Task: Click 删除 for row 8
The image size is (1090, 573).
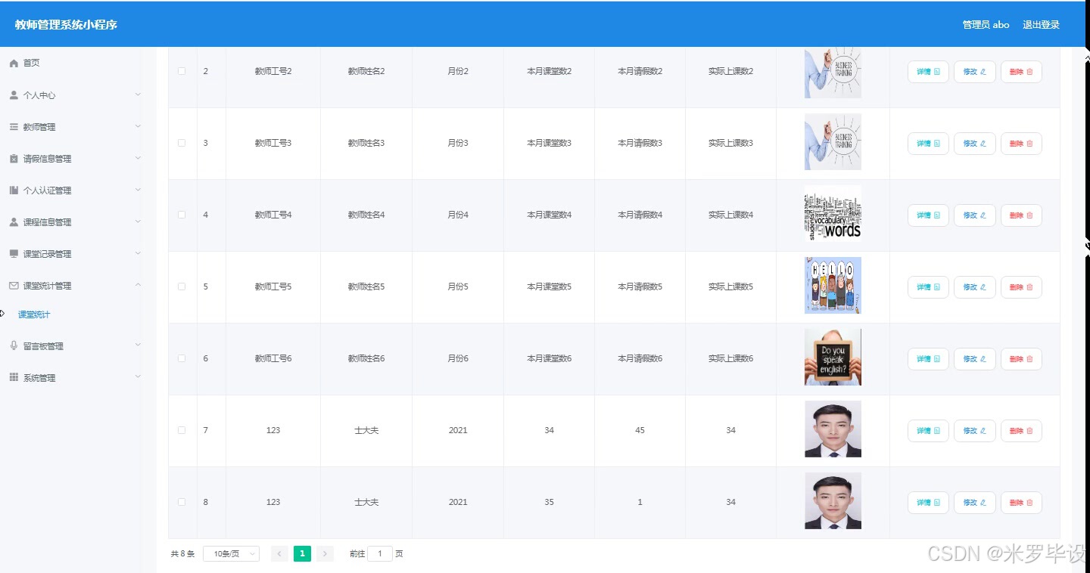Action: (x=1021, y=503)
